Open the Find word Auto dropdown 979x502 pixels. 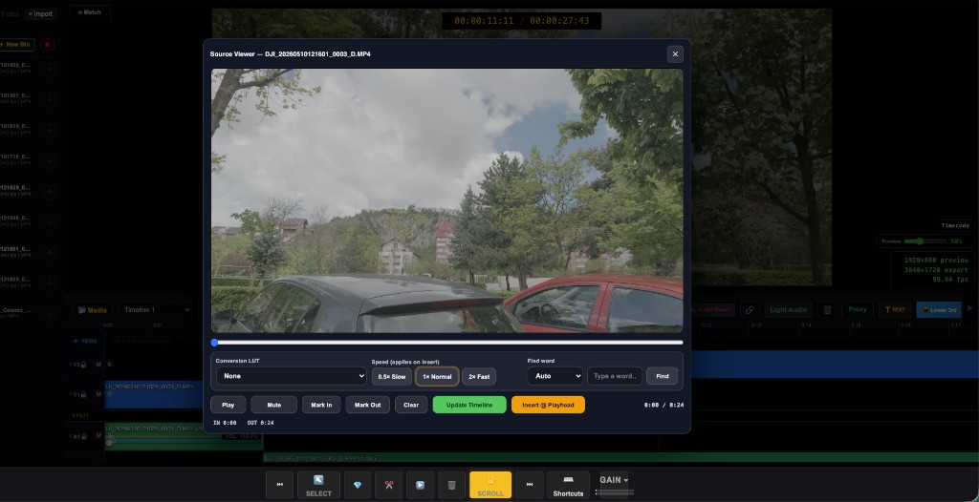tap(555, 376)
